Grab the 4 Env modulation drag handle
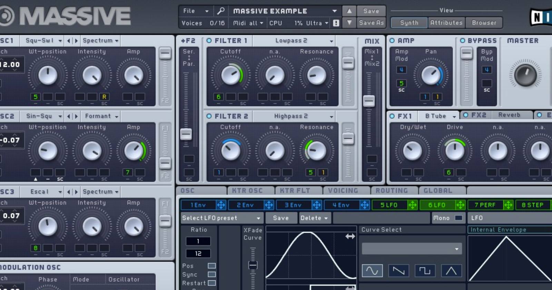552x290 pixels. pos(365,205)
